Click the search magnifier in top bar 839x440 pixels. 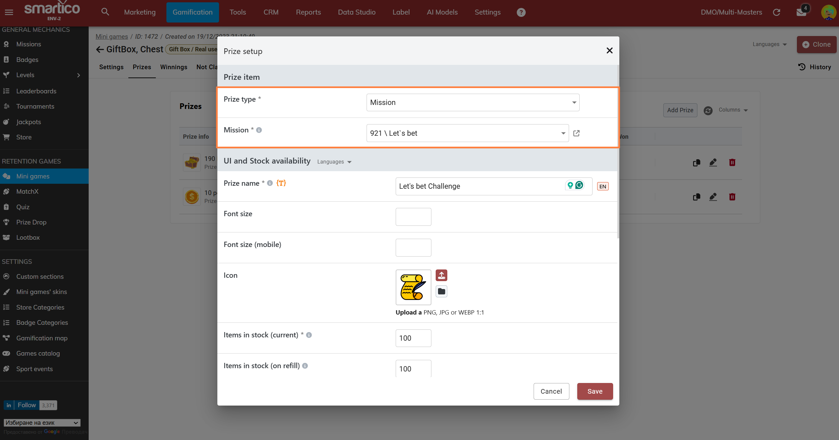coord(105,12)
